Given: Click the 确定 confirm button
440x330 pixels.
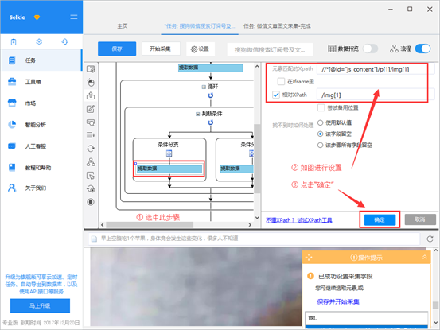Looking at the screenshot, I should [x=380, y=220].
